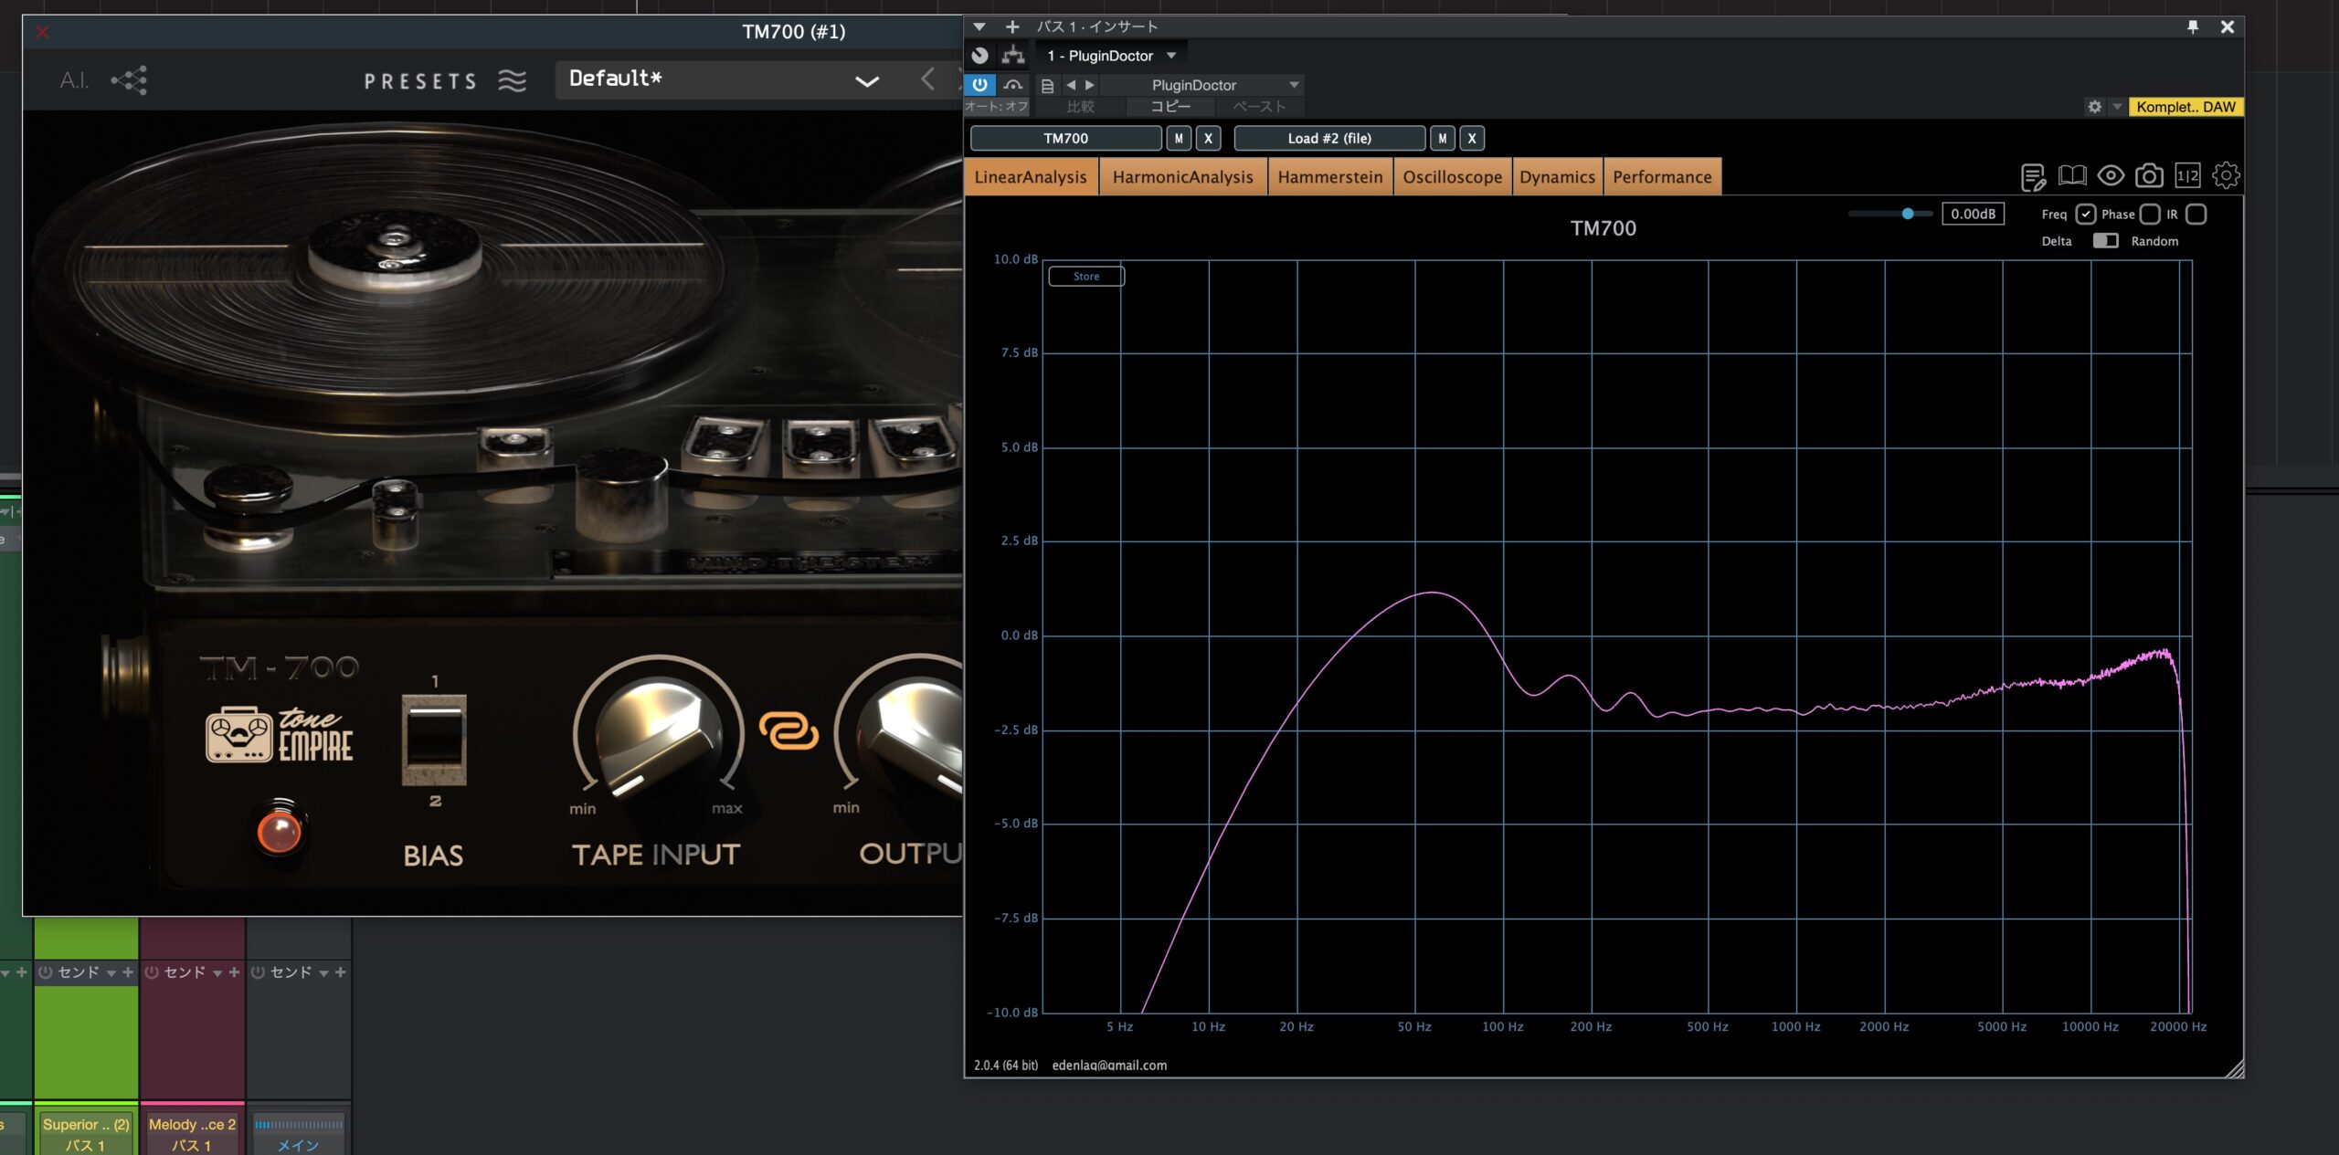
Task: Click the 1|2 compare icon
Action: click(2187, 175)
